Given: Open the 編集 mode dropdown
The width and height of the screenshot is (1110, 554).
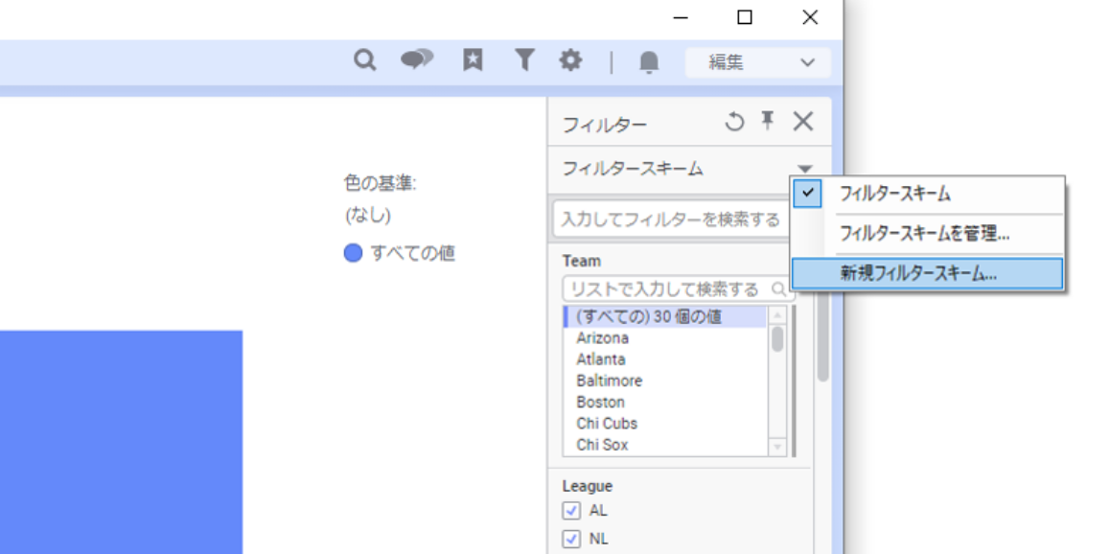Looking at the screenshot, I should pyautogui.click(x=757, y=62).
